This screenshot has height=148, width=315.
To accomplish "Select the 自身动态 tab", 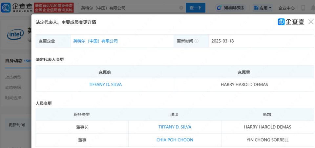I will tap(14, 61).
